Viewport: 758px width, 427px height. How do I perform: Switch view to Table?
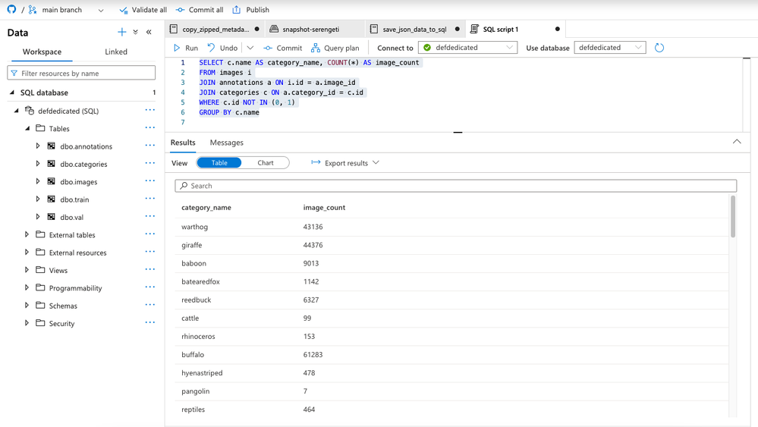(219, 163)
